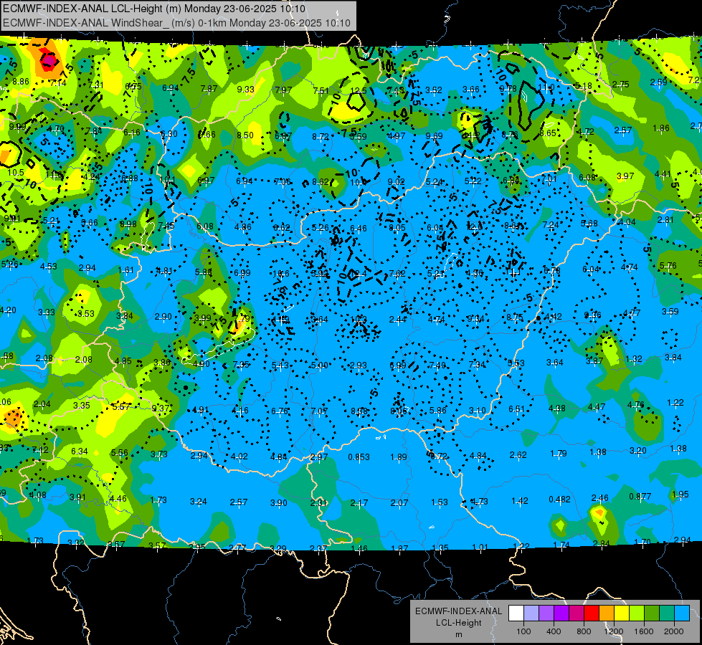Click the wind shear value 9.69

click(434, 136)
